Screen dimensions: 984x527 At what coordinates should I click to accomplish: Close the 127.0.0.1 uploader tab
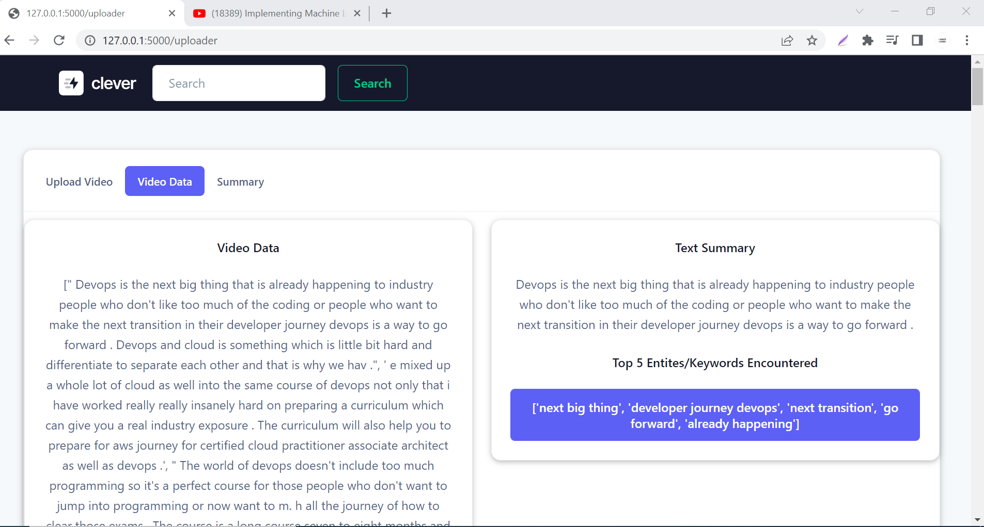[172, 13]
